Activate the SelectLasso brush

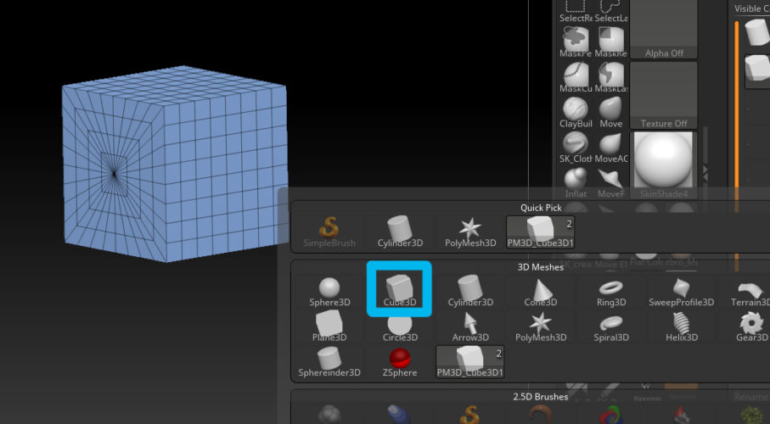611,11
